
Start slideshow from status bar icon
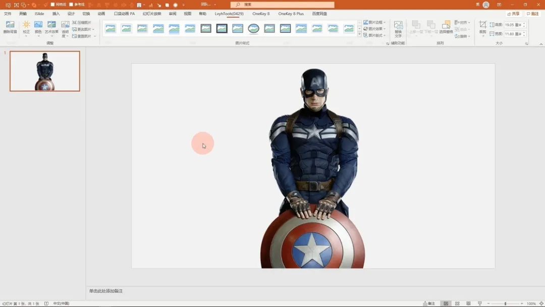pos(480,303)
